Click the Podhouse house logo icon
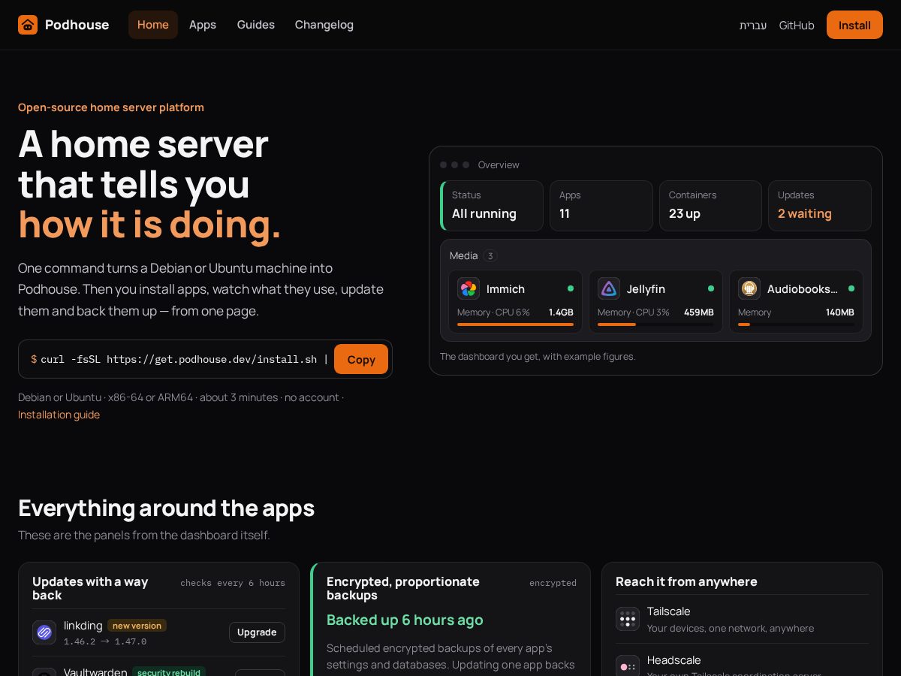Viewport: 901px width, 676px height. [28, 25]
